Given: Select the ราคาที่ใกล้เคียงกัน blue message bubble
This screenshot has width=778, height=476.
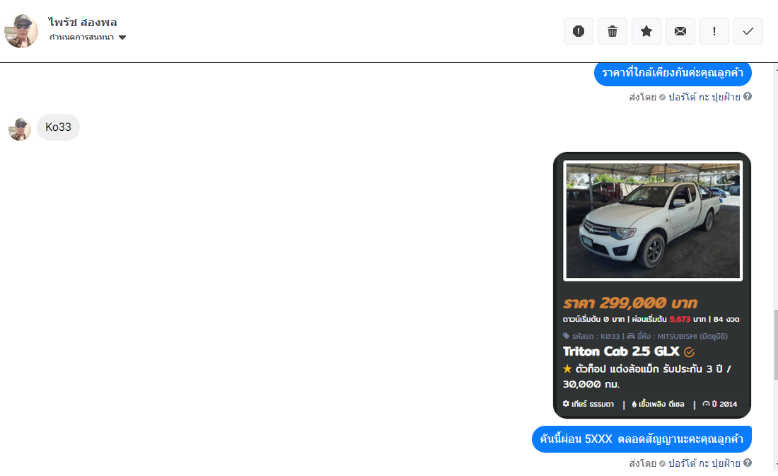Looking at the screenshot, I should pos(673,73).
